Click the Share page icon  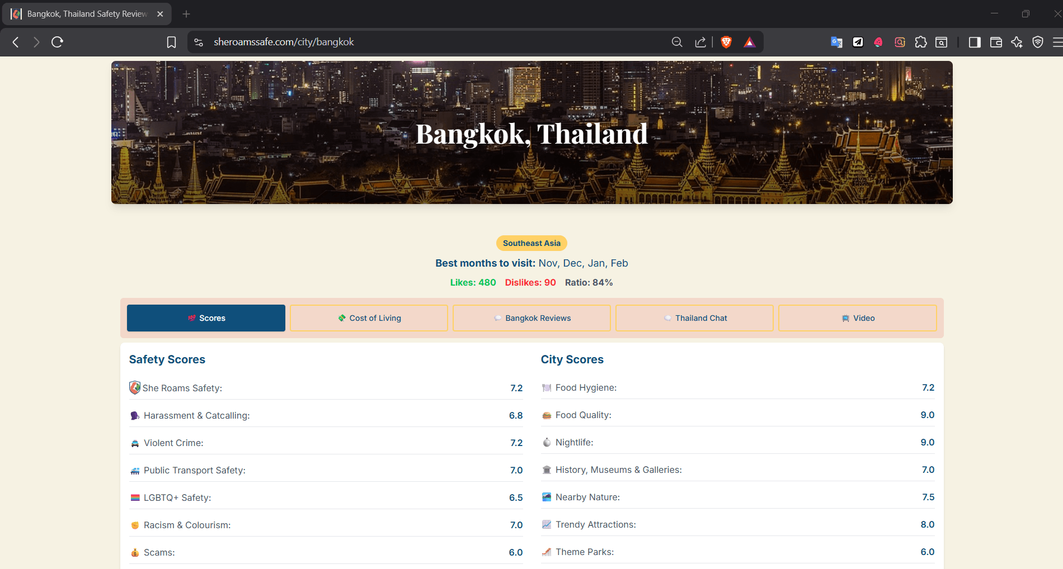point(700,42)
